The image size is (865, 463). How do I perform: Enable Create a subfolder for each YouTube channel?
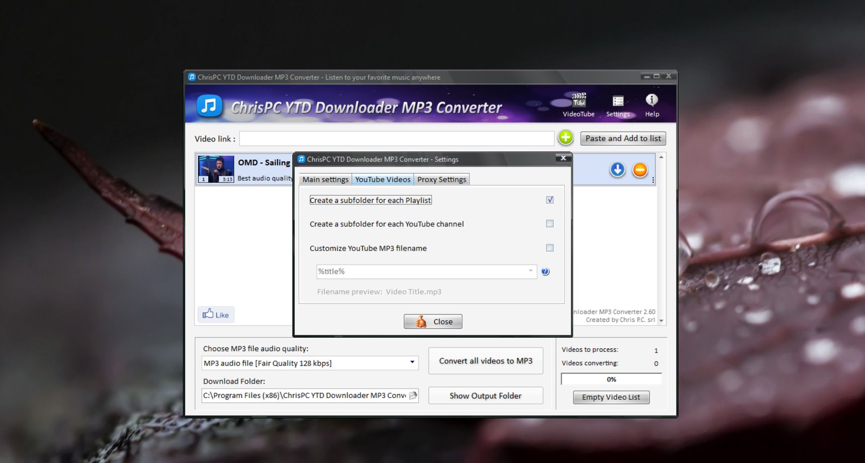550,223
